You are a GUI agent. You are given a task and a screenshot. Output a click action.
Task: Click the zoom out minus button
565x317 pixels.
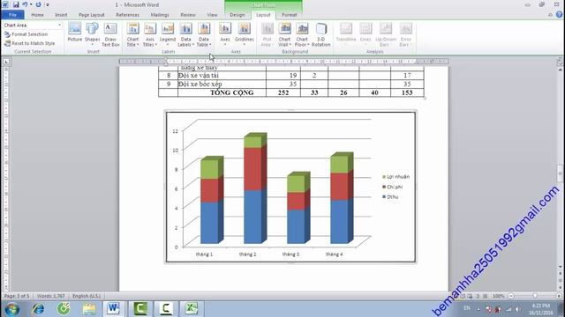[x=511, y=296]
